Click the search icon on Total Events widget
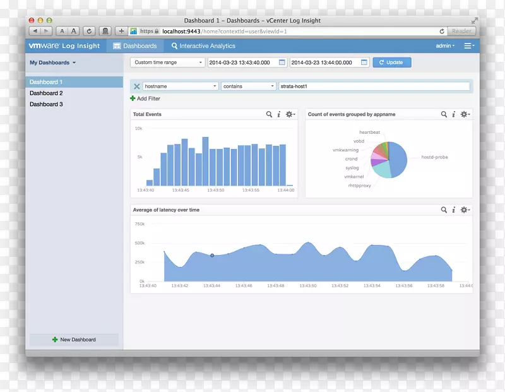The height and width of the screenshot is (392, 505). pos(268,114)
